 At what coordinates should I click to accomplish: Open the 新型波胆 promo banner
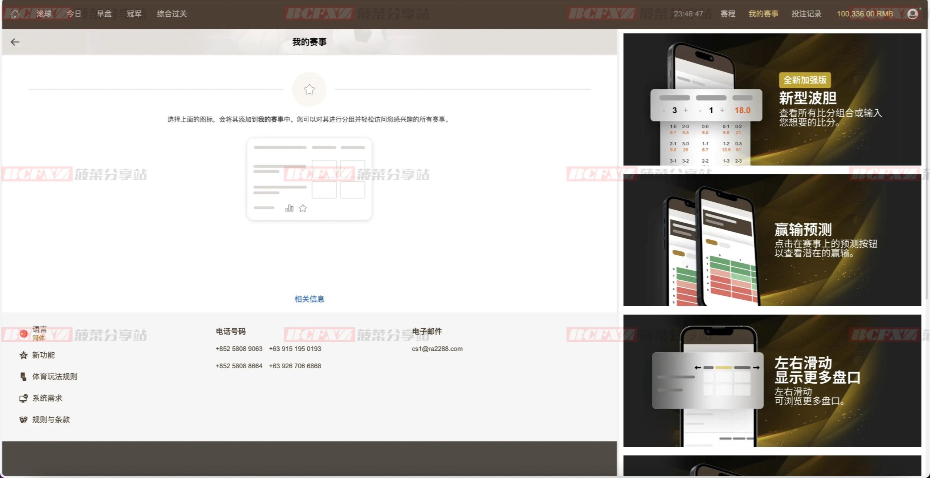point(772,100)
